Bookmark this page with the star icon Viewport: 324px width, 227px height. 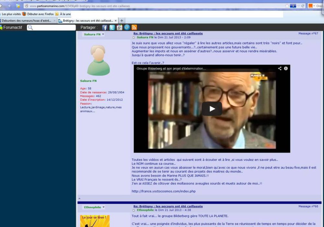(287, 6)
